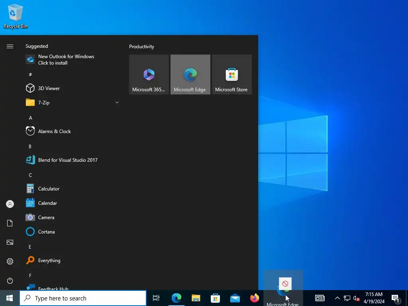Click the letter E section header
The height and width of the screenshot is (306, 408).
point(30,247)
